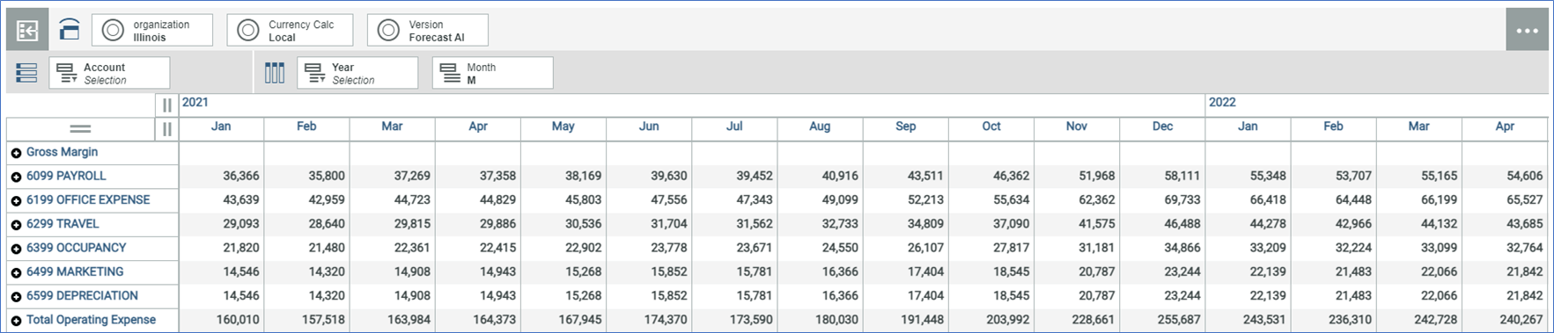The height and width of the screenshot is (333, 1554).
Task: Collapse the side panel arrow icon
Action: tap(27, 31)
